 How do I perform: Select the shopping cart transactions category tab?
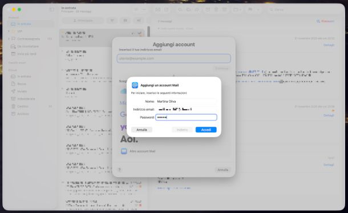pos(112,21)
